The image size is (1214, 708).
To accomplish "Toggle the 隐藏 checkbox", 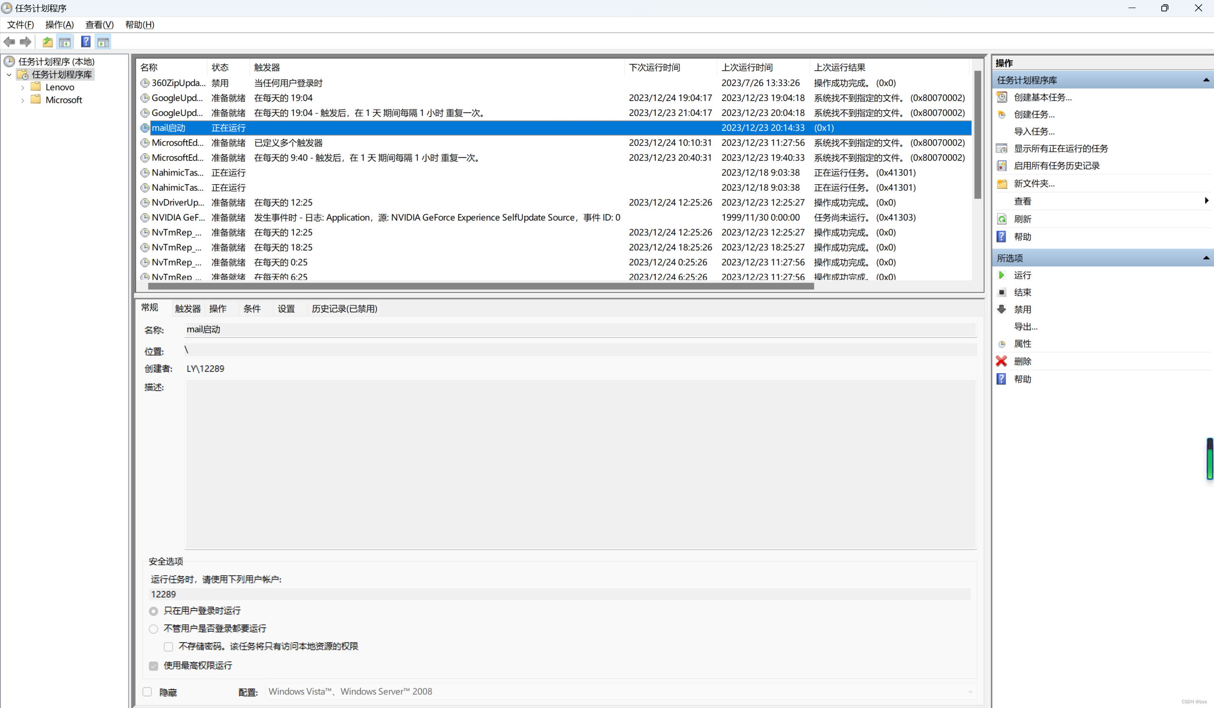I will click(x=147, y=691).
